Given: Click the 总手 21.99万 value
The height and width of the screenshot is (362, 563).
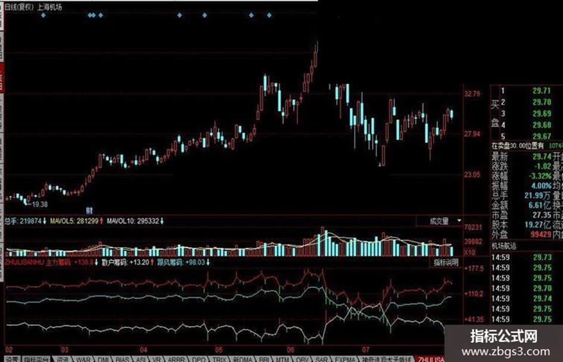Looking at the screenshot, I should (x=537, y=196).
